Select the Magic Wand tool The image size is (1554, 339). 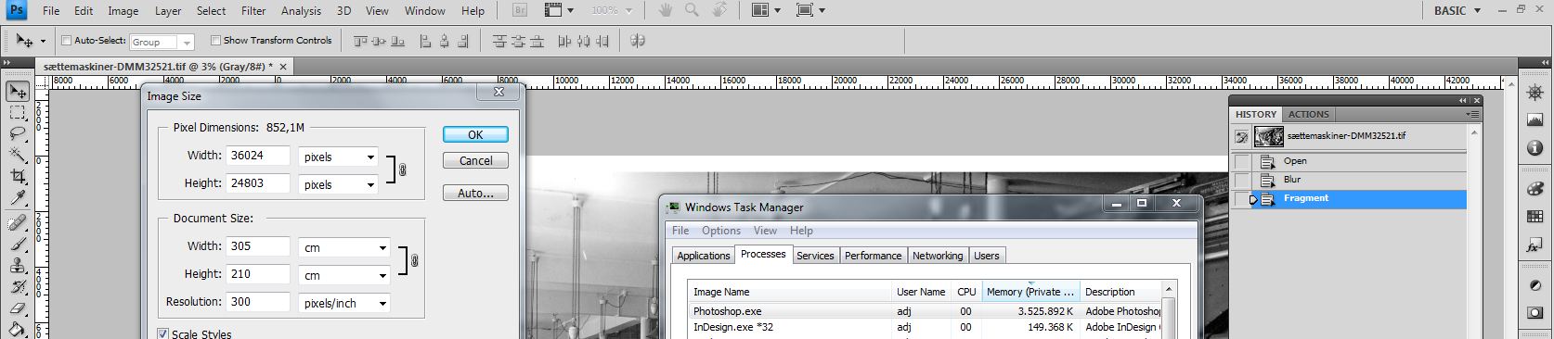(x=18, y=155)
